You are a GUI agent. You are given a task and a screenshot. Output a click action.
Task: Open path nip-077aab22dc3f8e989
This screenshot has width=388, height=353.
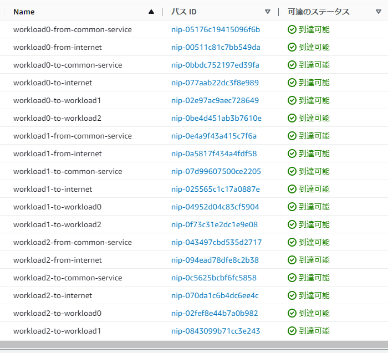(x=215, y=83)
